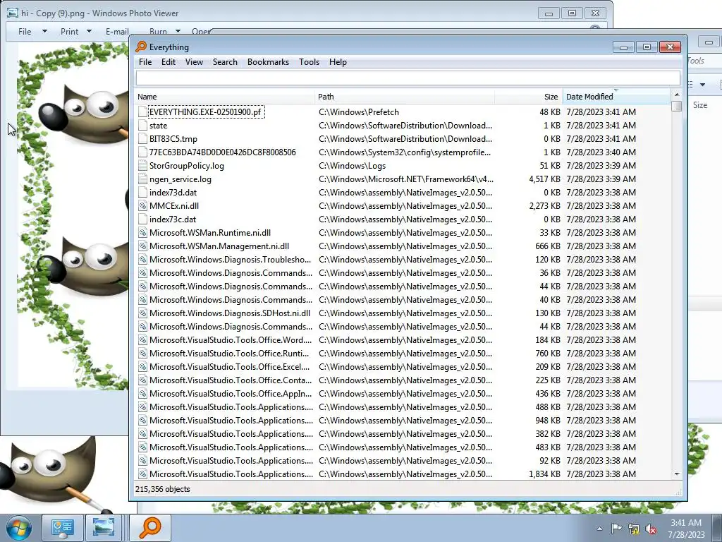Screen dimensions: 722x542
Task: Select the Microsoft.VisualStudio.Tools.Office.Conta... icon
Action: pos(142,380)
